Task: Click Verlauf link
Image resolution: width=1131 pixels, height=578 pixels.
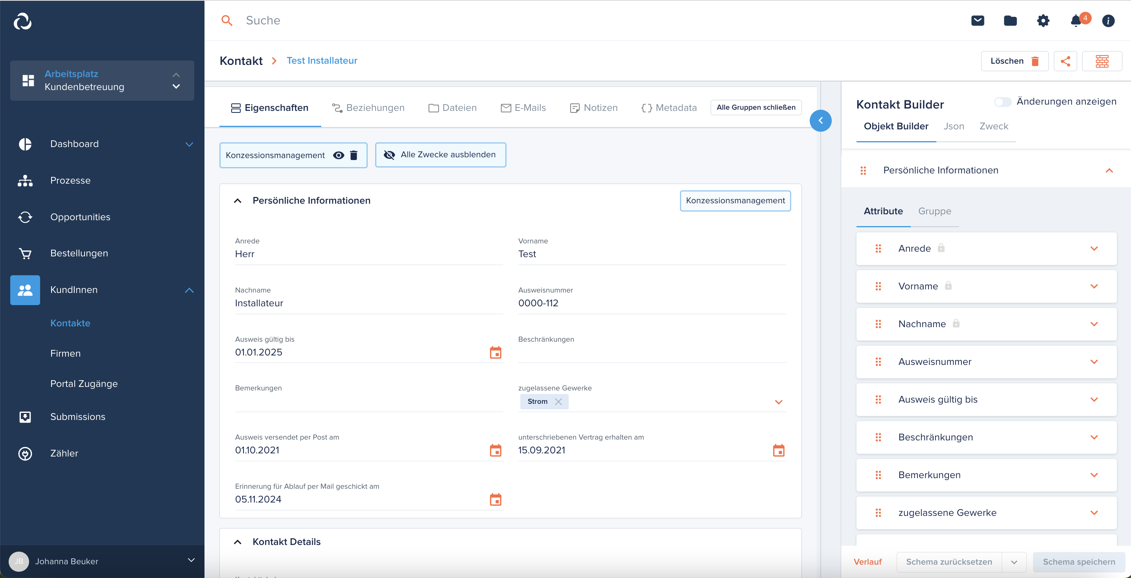Action: 867,562
